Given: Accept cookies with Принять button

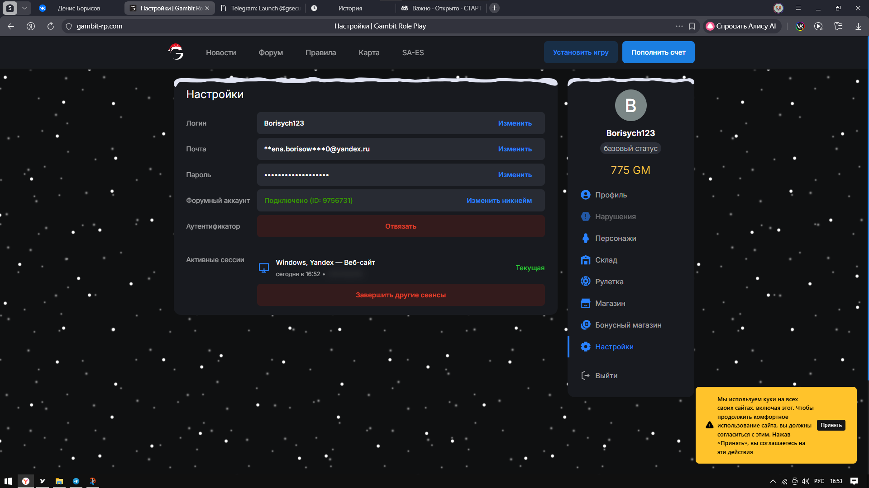Looking at the screenshot, I should pyautogui.click(x=831, y=425).
